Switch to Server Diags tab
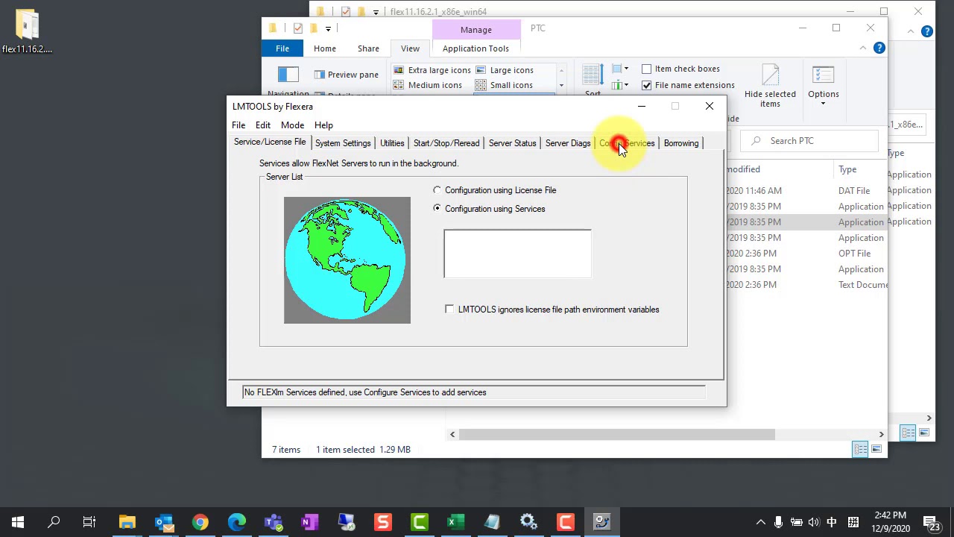This screenshot has width=954, height=537. [567, 143]
